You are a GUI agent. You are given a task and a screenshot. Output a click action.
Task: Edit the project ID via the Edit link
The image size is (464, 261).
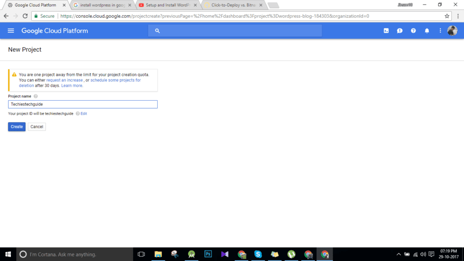[84, 114]
